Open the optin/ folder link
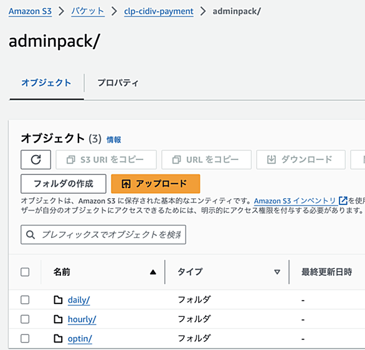 tap(80, 339)
